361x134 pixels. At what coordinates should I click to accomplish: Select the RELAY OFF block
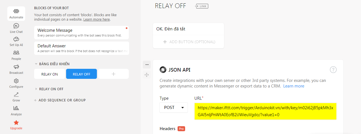tap(81, 74)
